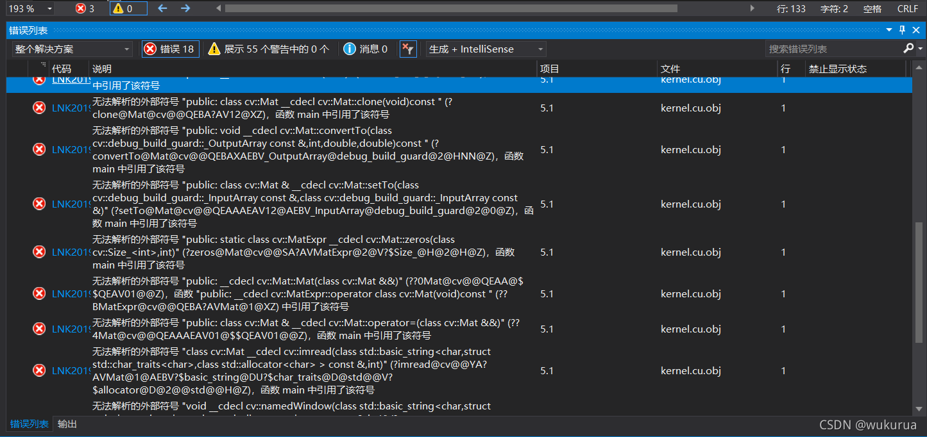This screenshot has height=437, width=927.
Task: Sort by the 说明 column header
Action: (312, 69)
